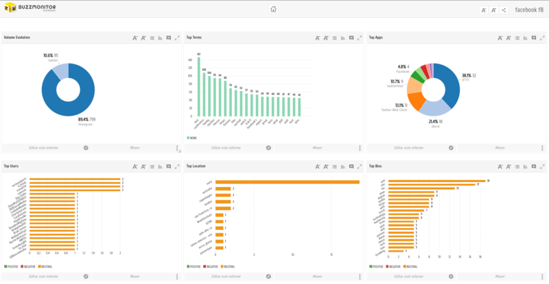Screen dimensions: 549x284
Task: Click 'Mover' under Top Apps panel
Action: pos(500,148)
